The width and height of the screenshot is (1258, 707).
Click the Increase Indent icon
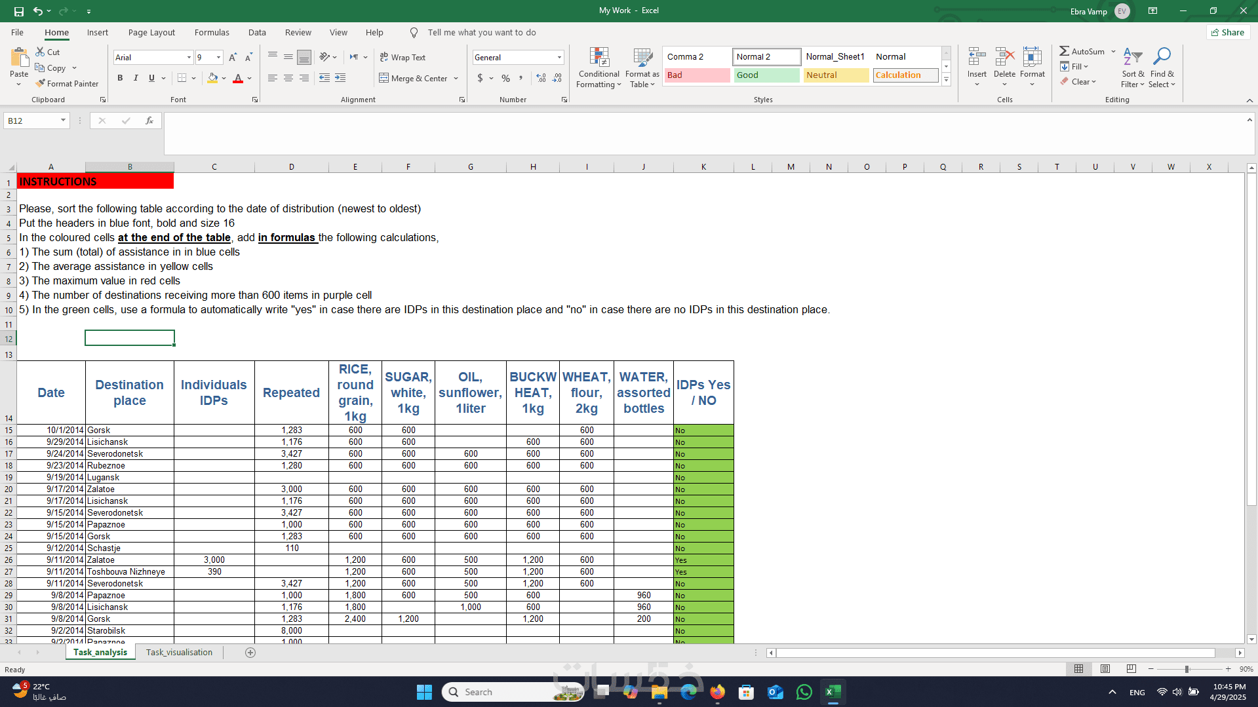click(x=340, y=78)
